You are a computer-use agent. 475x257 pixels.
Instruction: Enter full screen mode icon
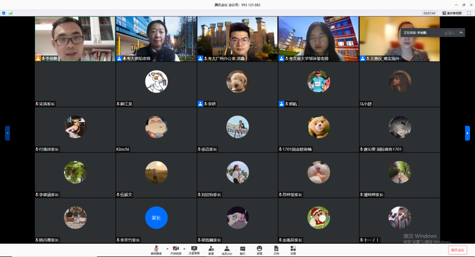(x=469, y=13)
